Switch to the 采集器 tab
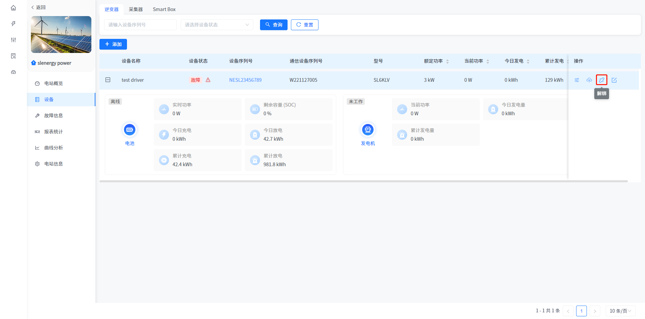This screenshot has width=645, height=319. [136, 9]
